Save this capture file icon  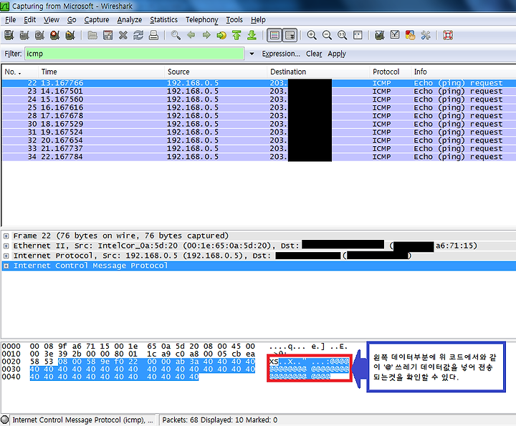(107, 35)
